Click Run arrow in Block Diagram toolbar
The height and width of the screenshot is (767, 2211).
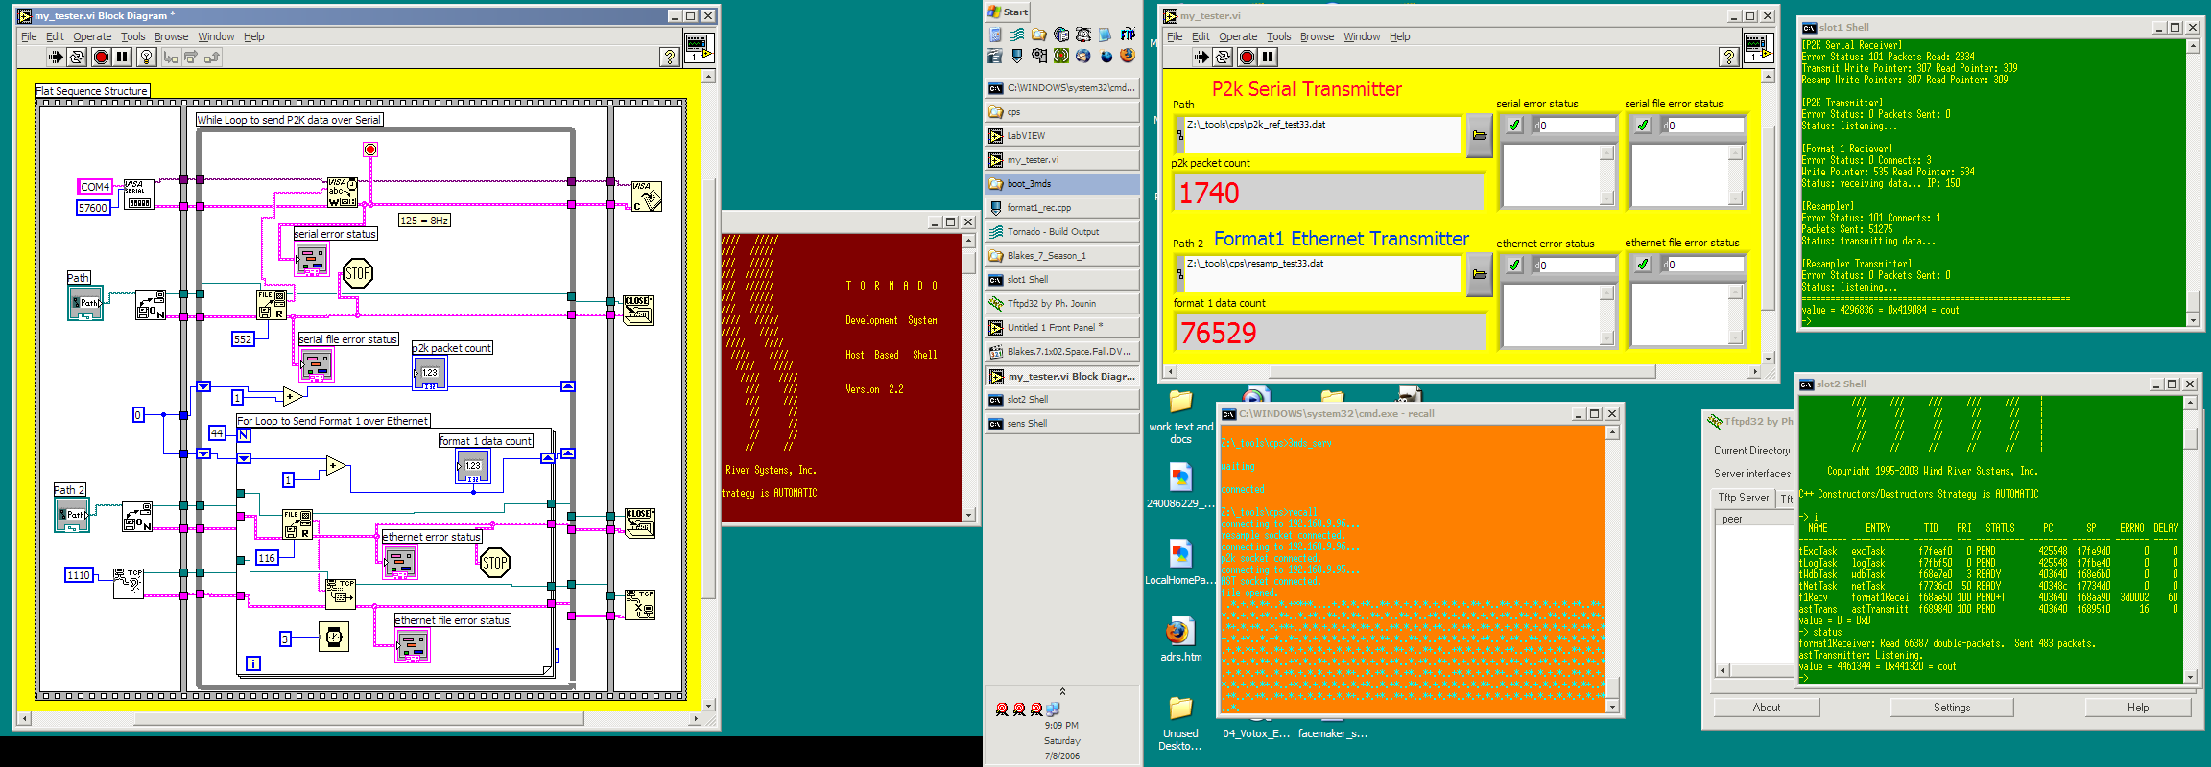click(x=56, y=58)
